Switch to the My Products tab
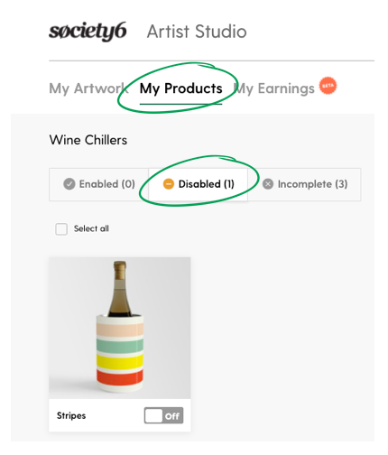This screenshot has width=388, height=455. (x=181, y=88)
